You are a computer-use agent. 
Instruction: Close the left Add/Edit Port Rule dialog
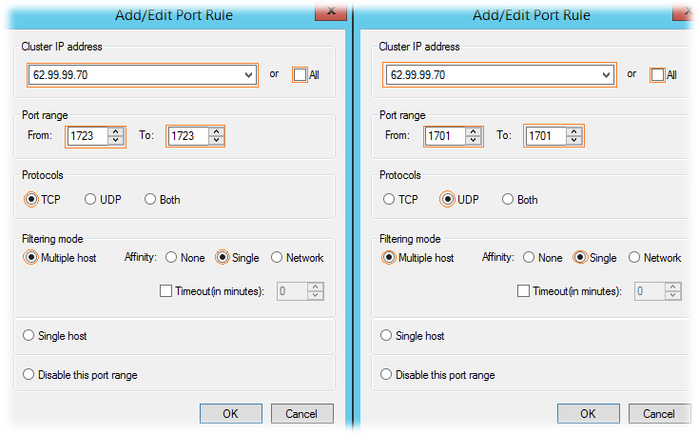pyautogui.click(x=331, y=11)
